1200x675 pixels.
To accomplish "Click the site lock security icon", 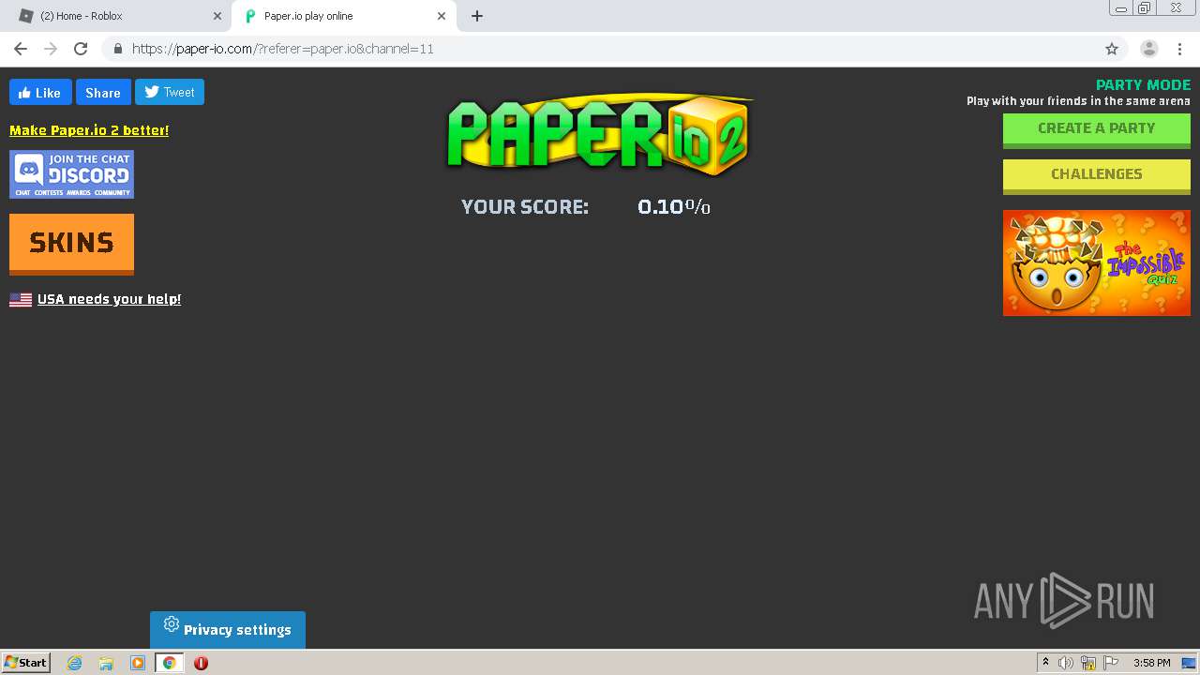I will click(x=118, y=49).
